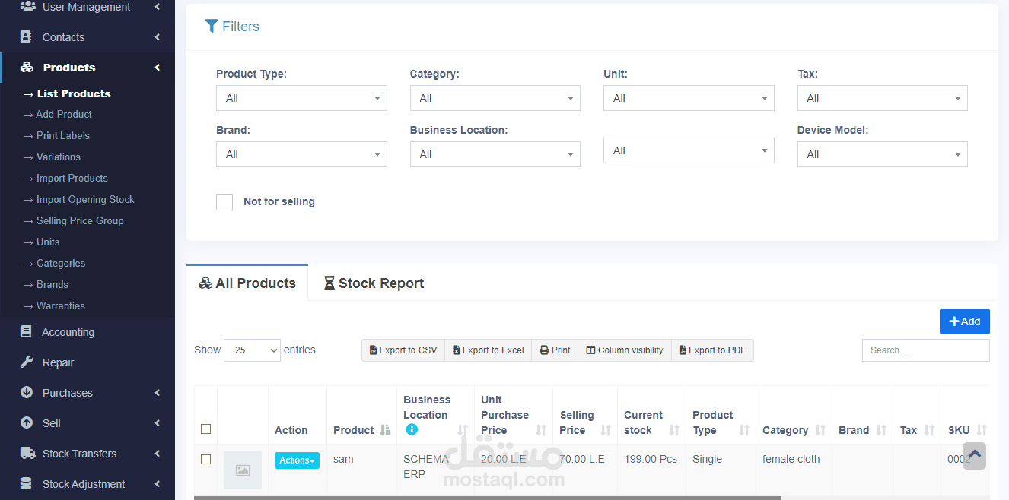The width and height of the screenshot is (1009, 500).
Task: Open Import Products in the sidebar
Action: point(72,178)
